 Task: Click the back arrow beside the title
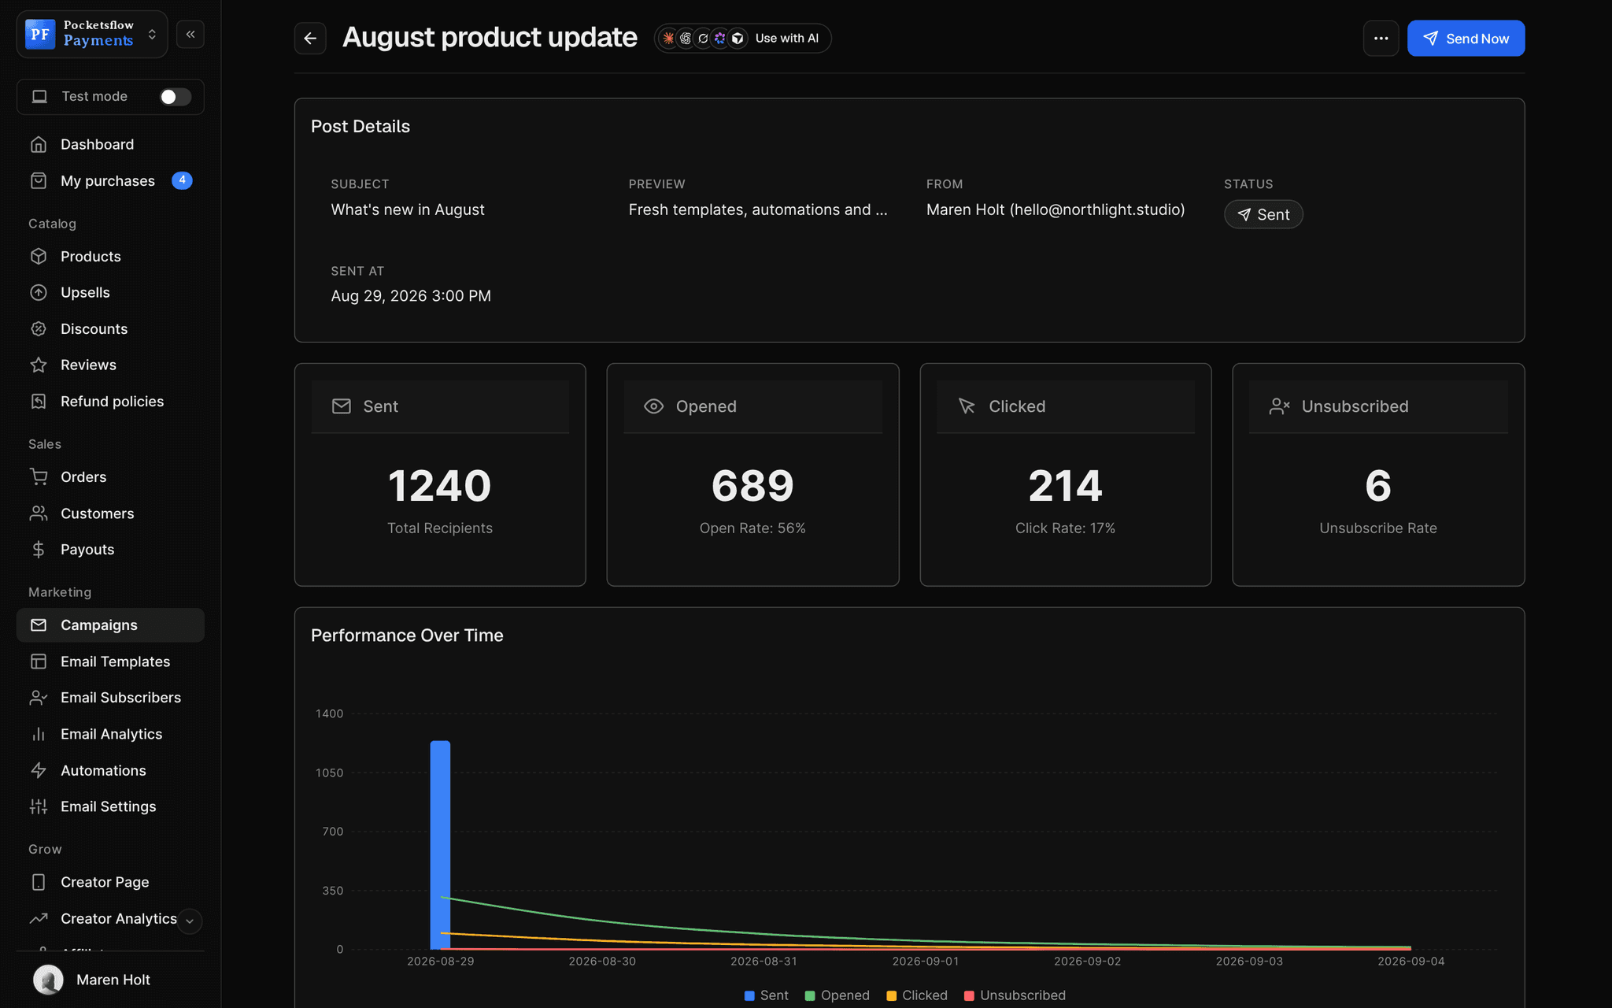coord(310,38)
